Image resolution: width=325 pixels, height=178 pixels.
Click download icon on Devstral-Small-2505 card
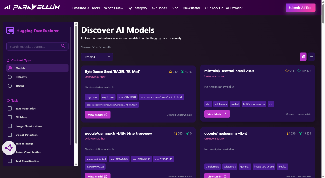coord(299,71)
